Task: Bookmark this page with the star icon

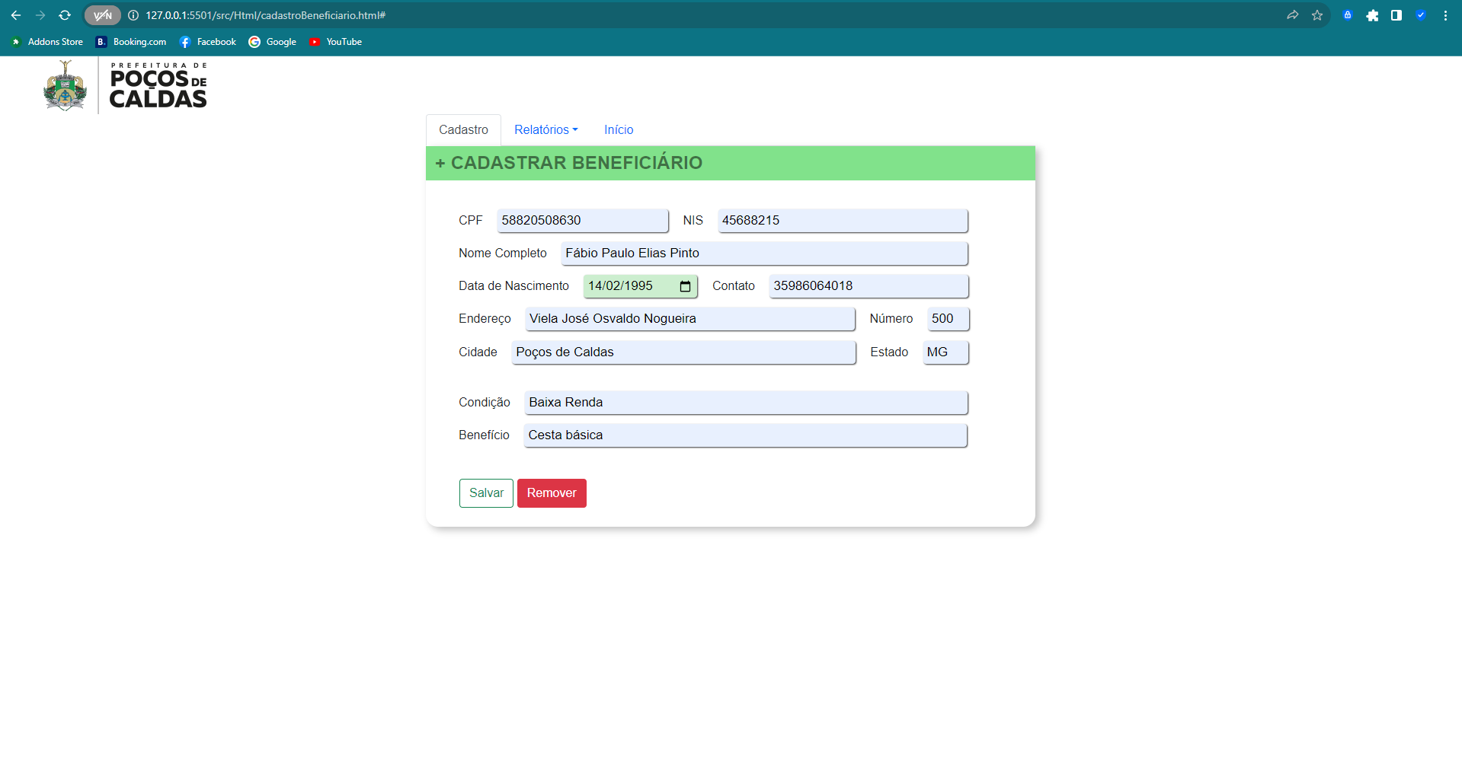Action: click(x=1317, y=15)
